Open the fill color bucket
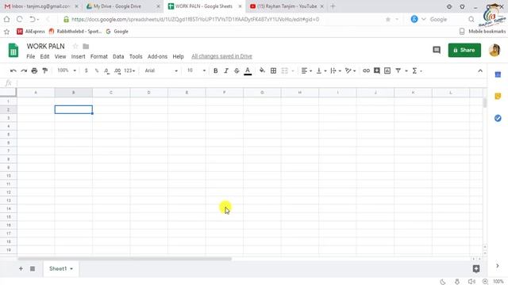 point(262,70)
